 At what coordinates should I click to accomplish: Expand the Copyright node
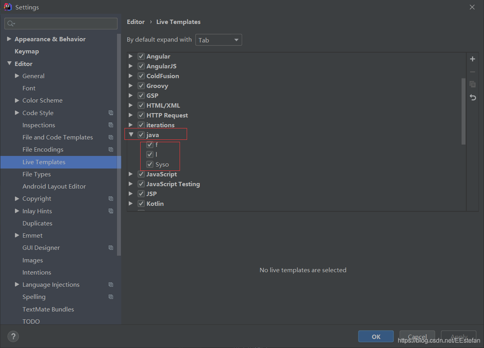point(17,198)
